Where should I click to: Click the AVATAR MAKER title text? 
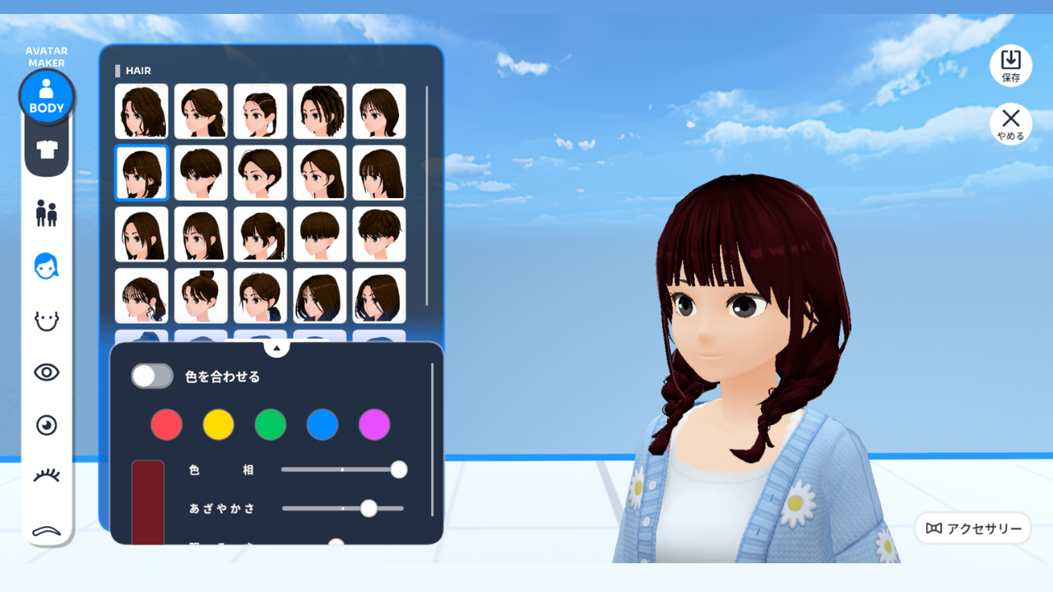(x=47, y=57)
